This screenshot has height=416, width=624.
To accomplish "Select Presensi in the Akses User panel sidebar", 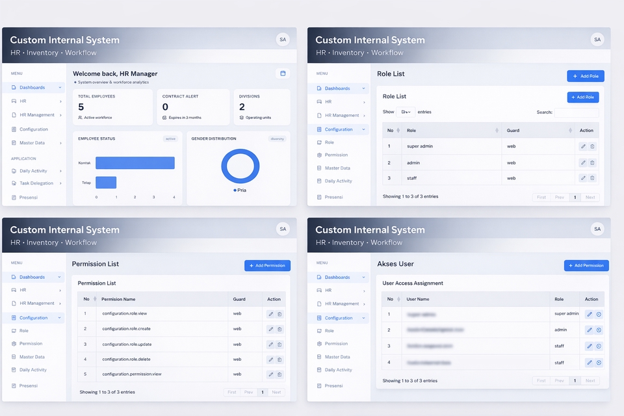I will [333, 385].
